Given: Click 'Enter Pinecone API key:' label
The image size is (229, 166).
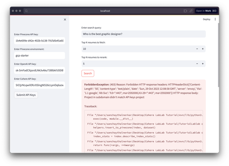Looking at the screenshot, I should coord(26,34).
